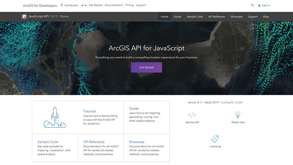This screenshot has width=293, height=165.
Task: Click the 4.11 breadcrumb version
Action: (x=54, y=16)
